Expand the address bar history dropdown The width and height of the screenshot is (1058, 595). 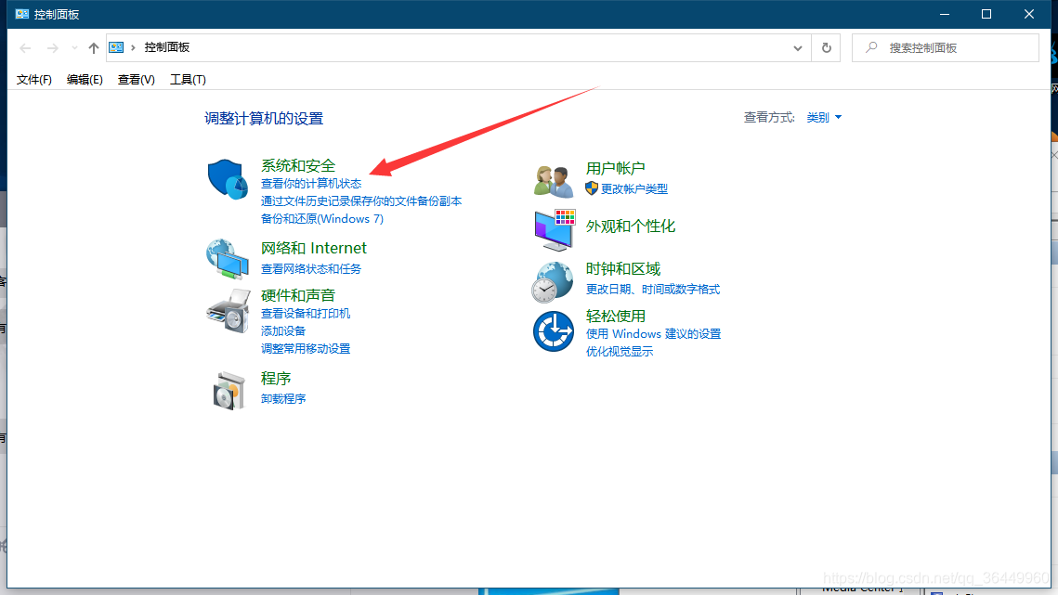click(798, 48)
